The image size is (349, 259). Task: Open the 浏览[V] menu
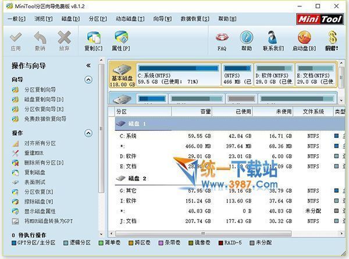tap(44, 19)
